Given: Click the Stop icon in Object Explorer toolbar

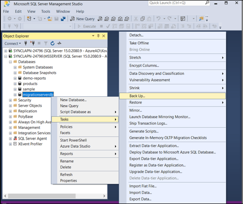Looking at the screenshot, I should [39, 43].
